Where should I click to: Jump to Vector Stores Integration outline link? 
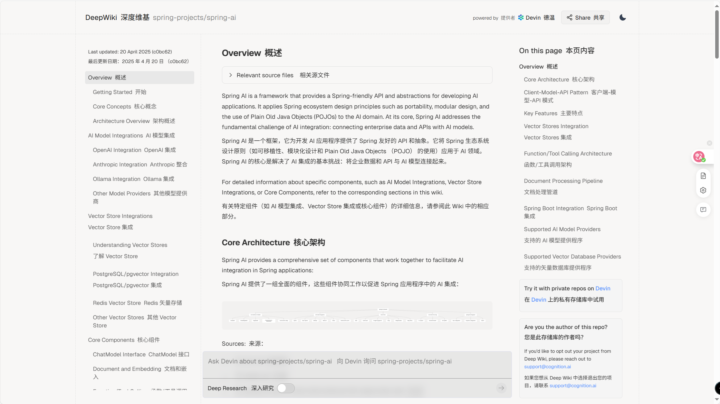click(x=556, y=132)
